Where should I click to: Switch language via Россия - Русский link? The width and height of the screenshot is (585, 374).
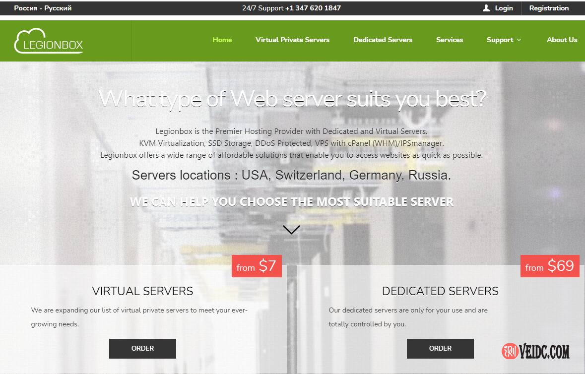(x=43, y=8)
